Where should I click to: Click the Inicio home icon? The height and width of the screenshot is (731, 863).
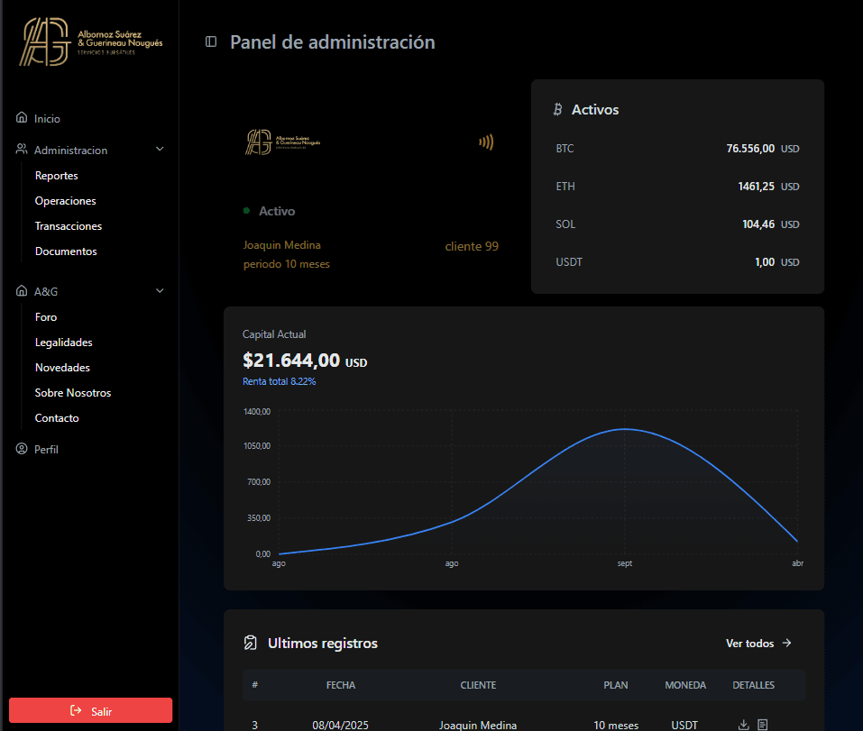coord(22,118)
